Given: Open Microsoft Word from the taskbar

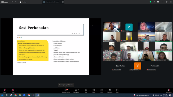Looking at the screenshot, I should [38, 95].
